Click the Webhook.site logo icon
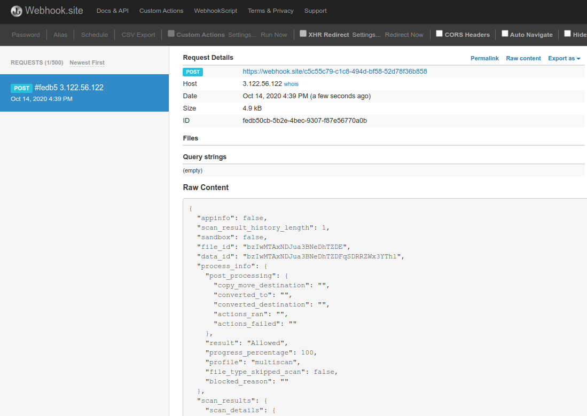Image resolution: width=587 pixels, height=416 pixels. pos(17,11)
